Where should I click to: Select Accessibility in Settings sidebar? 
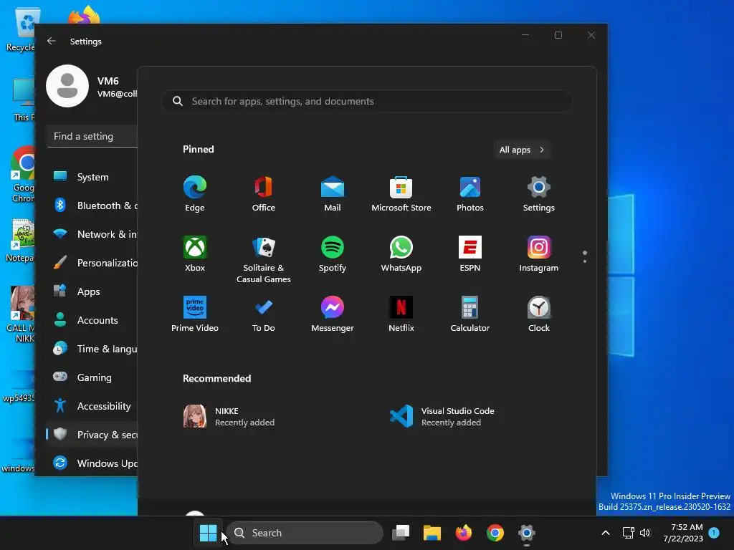(92, 405)
